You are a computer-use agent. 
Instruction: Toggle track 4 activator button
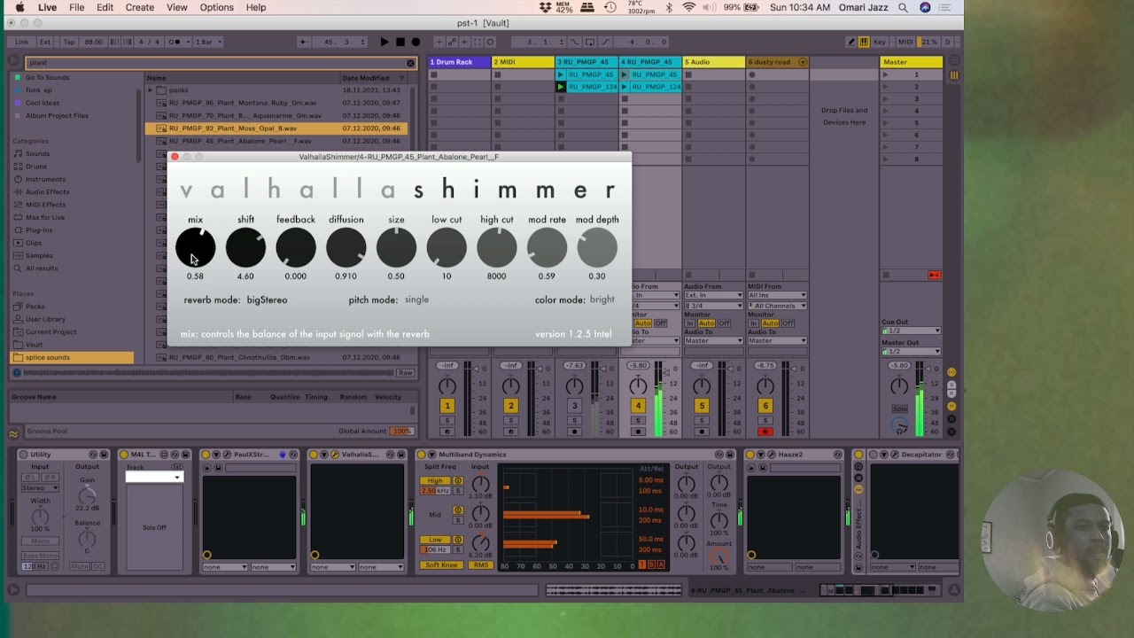pos(638,406)
